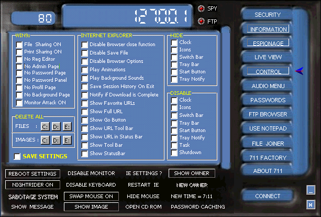Click the C: drive button in IMAGES row

[x=45, y=139]
